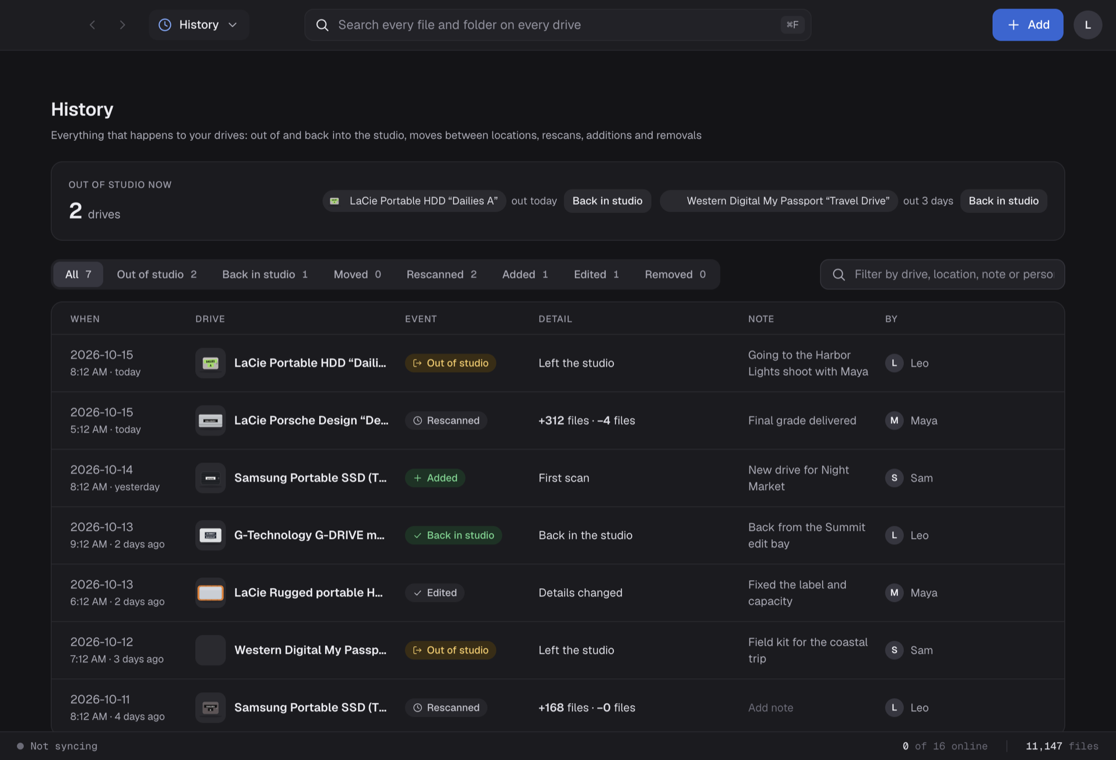The height and width of the screenshot is (760, 1116).
Task: Switch to the Edited tab
Action: [x=596, y=274]
